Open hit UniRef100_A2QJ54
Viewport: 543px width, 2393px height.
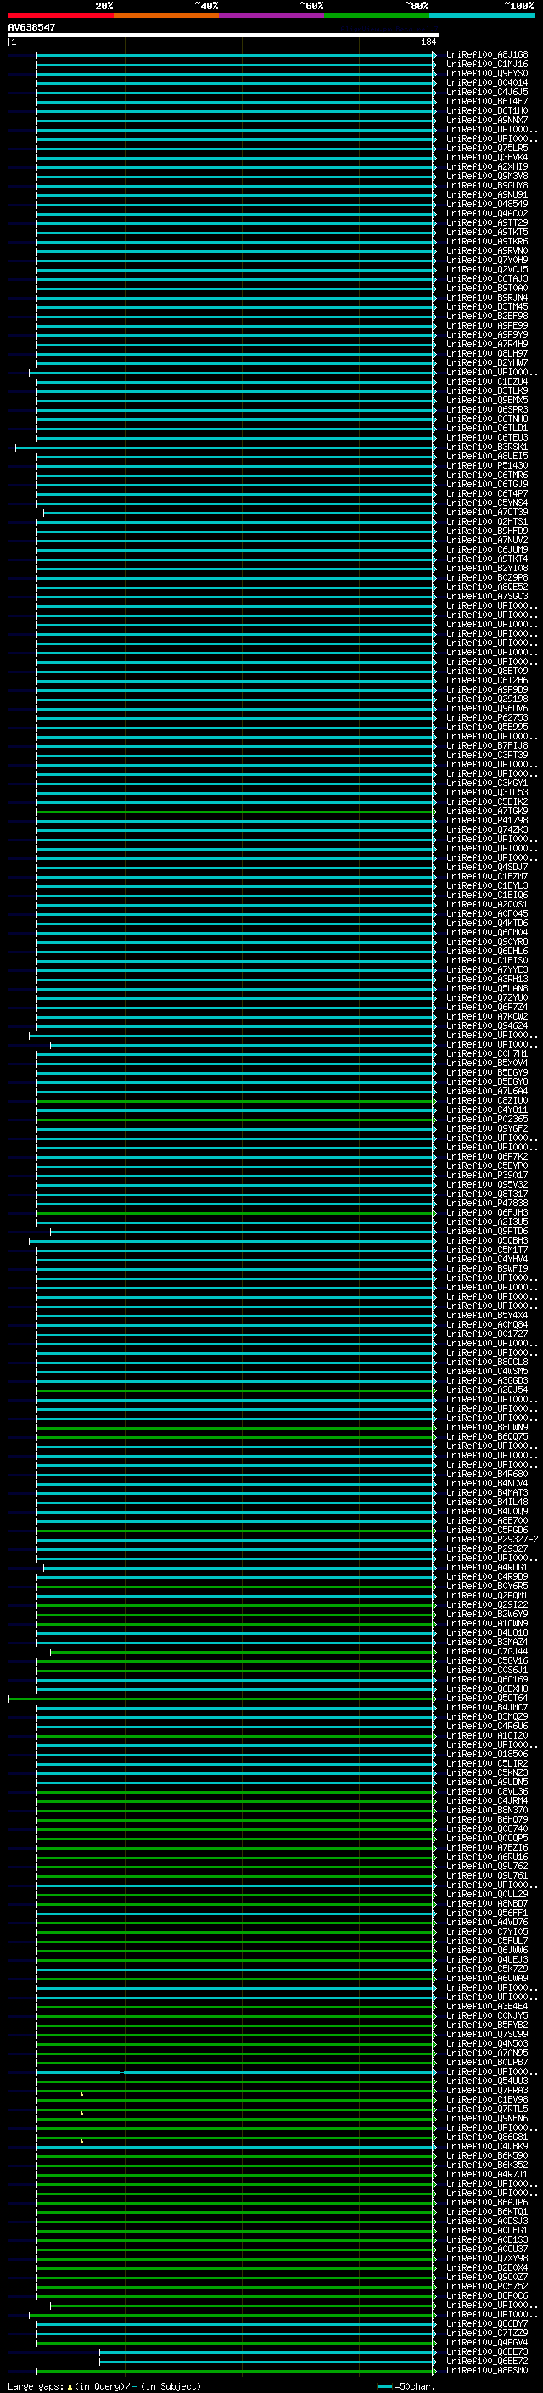pos(487,1390)
